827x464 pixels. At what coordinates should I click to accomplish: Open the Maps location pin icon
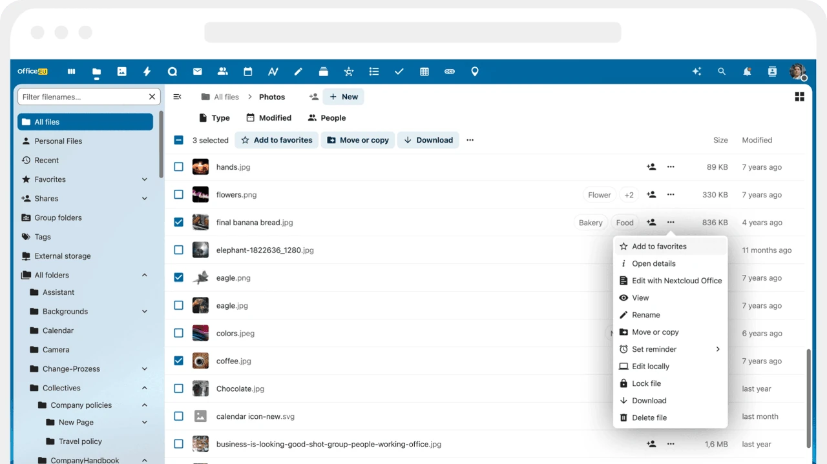475,72
